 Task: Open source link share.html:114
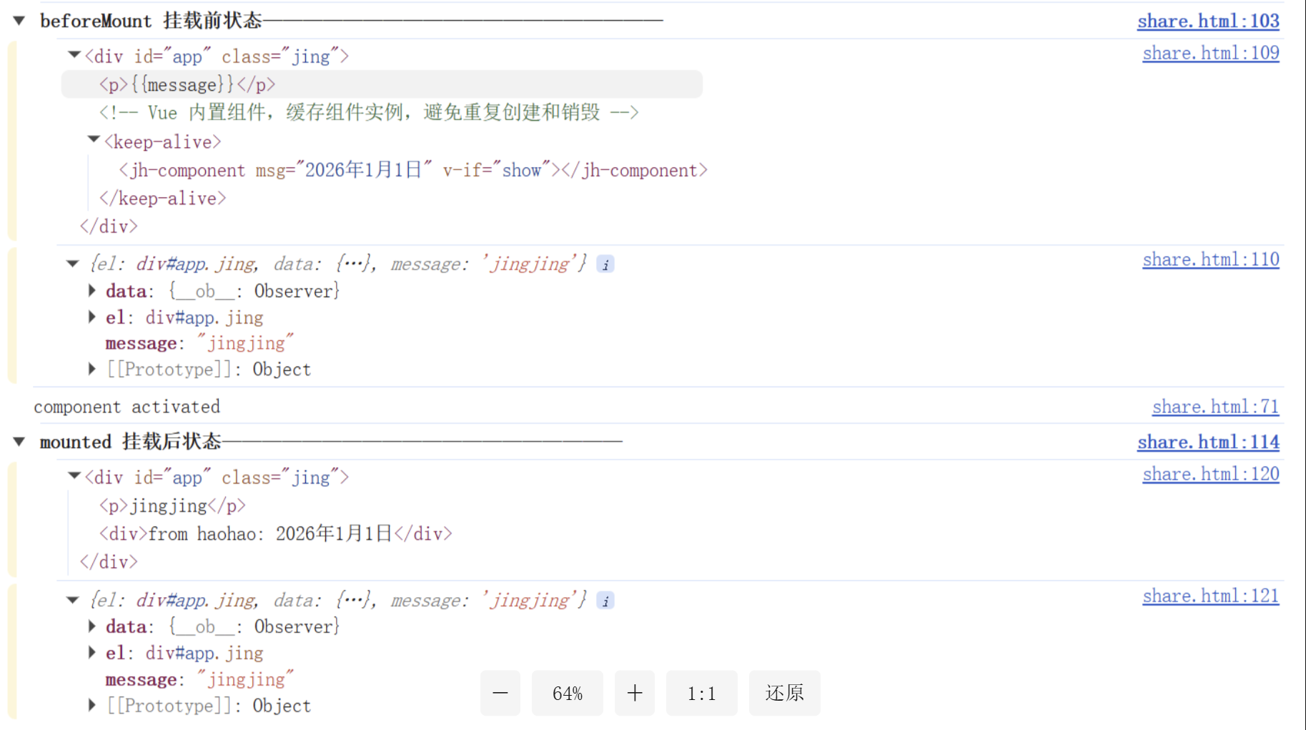pyautogui.click(x=1208, y=442)
